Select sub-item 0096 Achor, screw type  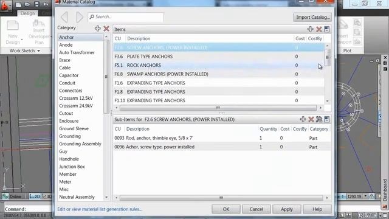(222, 147)
